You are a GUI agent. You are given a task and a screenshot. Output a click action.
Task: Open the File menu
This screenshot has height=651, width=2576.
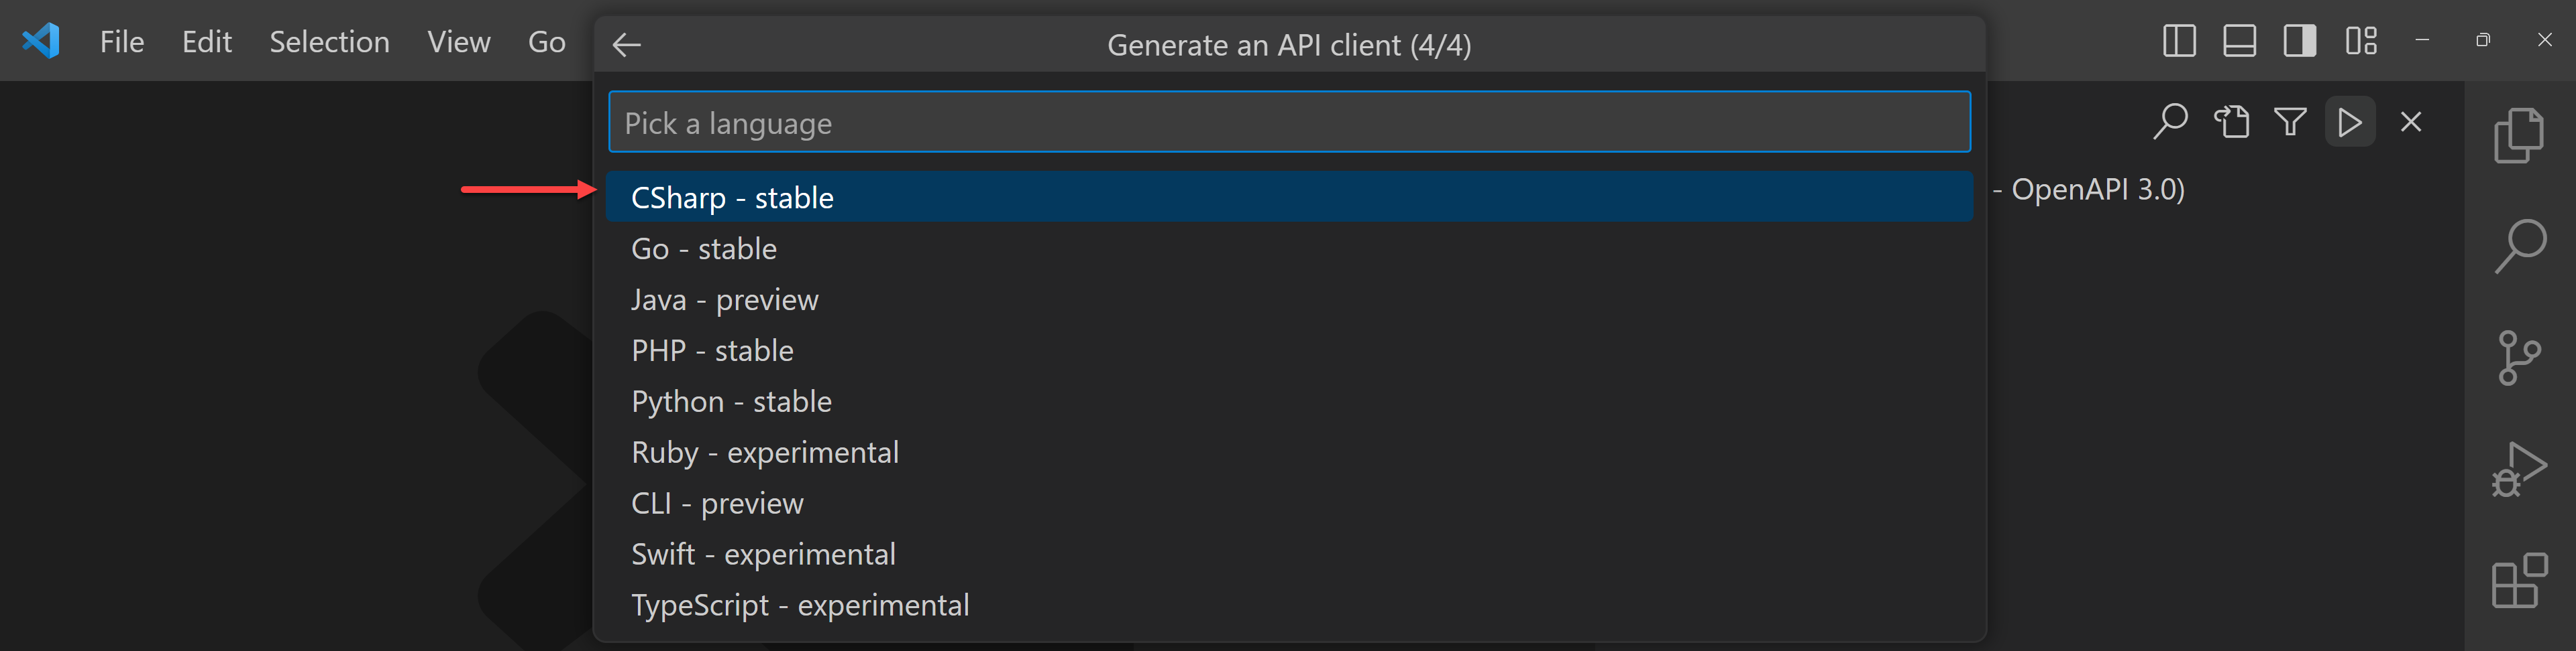point(122,42)
